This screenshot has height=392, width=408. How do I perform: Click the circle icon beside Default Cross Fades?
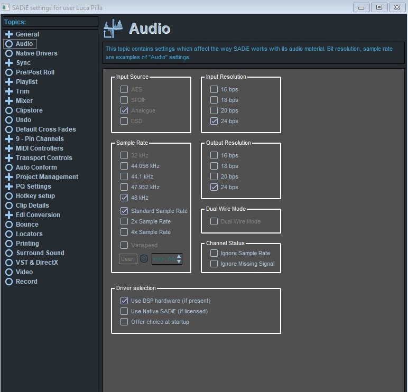coord(9,129)
